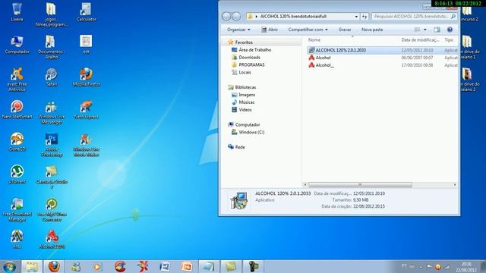Screen dimensions: 486x273
Task: Click the installer thumbnail in the details pane
Action: point(238,200)
